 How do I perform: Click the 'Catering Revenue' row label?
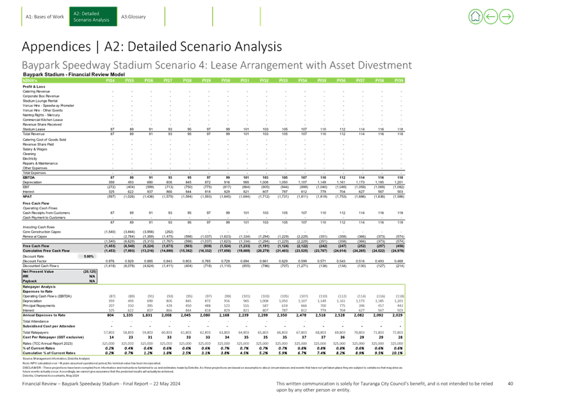(x=36, y=92)
